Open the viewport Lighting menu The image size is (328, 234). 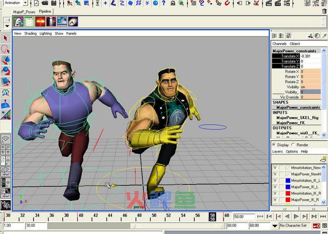tap(46, 33)
